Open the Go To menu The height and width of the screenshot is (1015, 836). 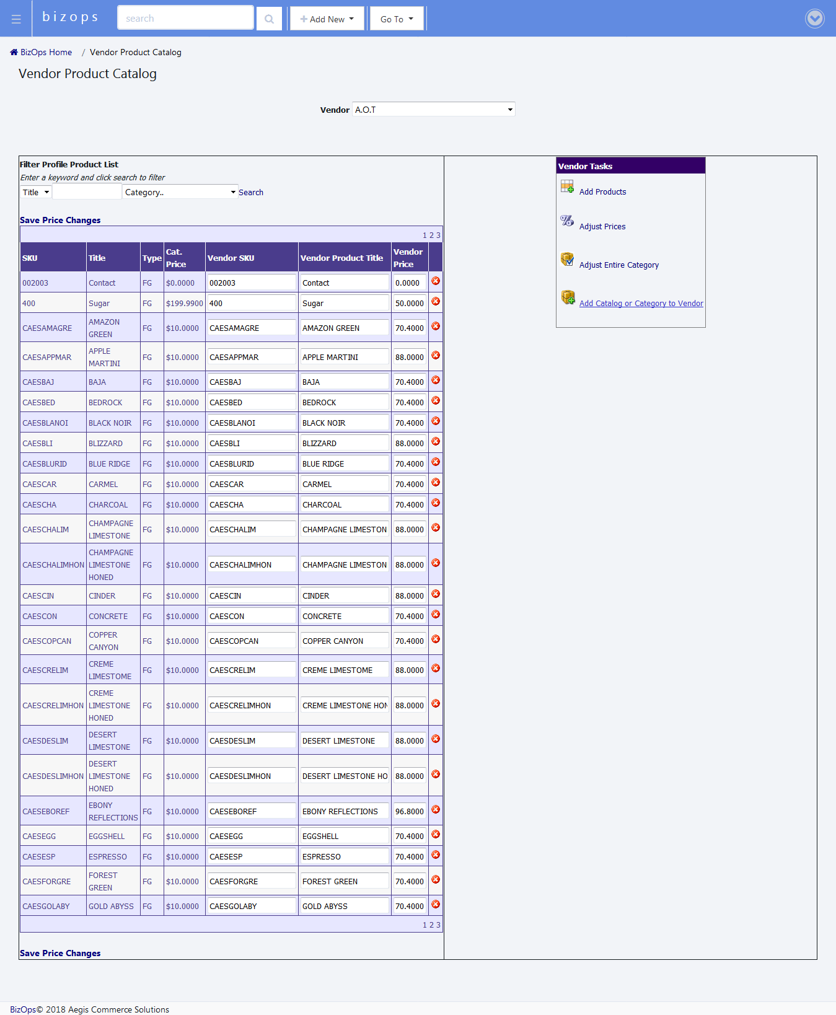(397, 19)
